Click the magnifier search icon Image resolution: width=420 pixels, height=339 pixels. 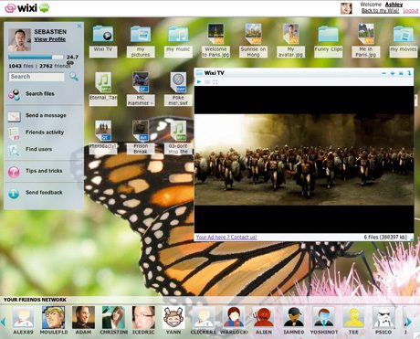coord(74,76)
